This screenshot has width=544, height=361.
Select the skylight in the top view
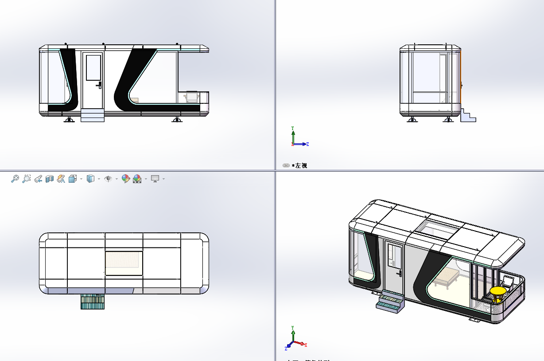click(124, 263)
